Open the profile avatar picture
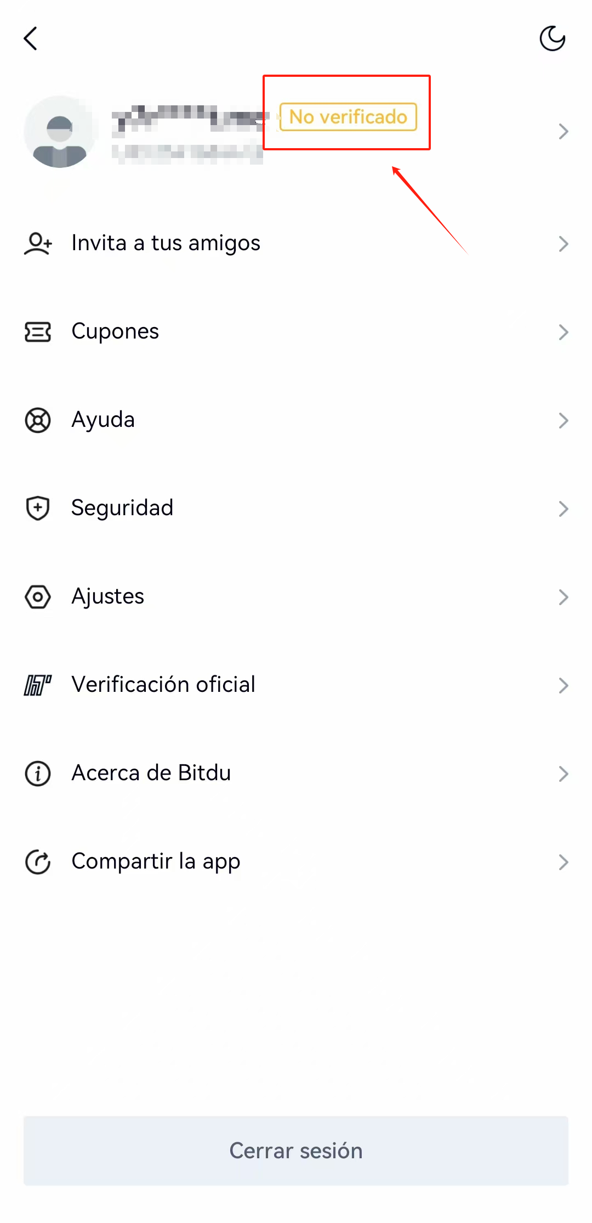Viewport: 592px width, 1223px height. [60, 132]
